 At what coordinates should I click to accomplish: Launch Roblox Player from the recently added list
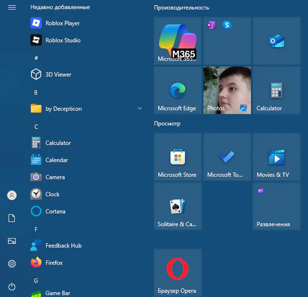pyautogui.click(x=87, y=23)
